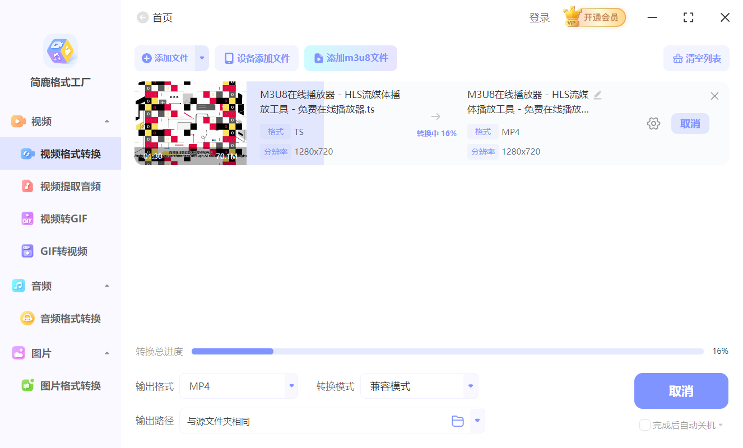This screenshot has width=743, height=448.
Task: Click the 图片 category icon in sidebar
Action: click(x=18, y=353)
